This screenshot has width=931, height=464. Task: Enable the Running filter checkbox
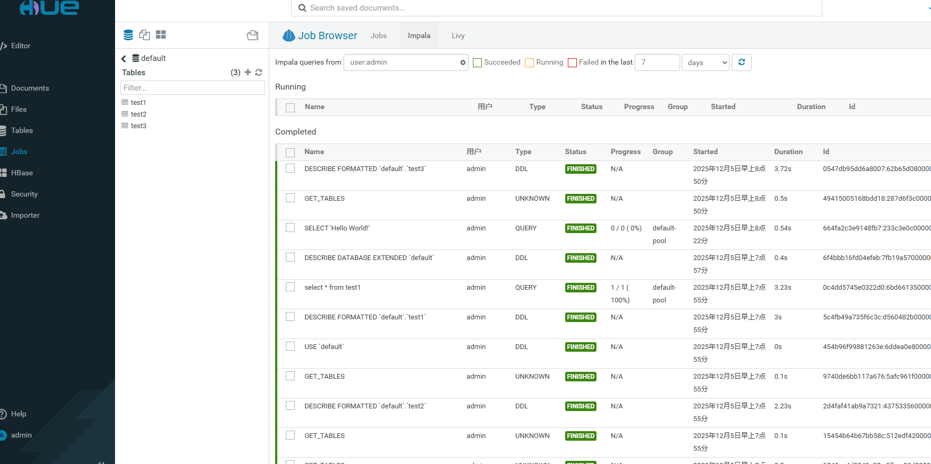pyautogui.click(x=529, y=63)
